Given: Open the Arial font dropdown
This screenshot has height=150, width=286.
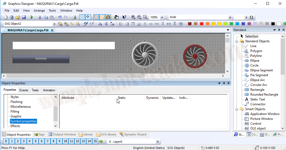Looking at the screenshot, I should pos(230,17).
